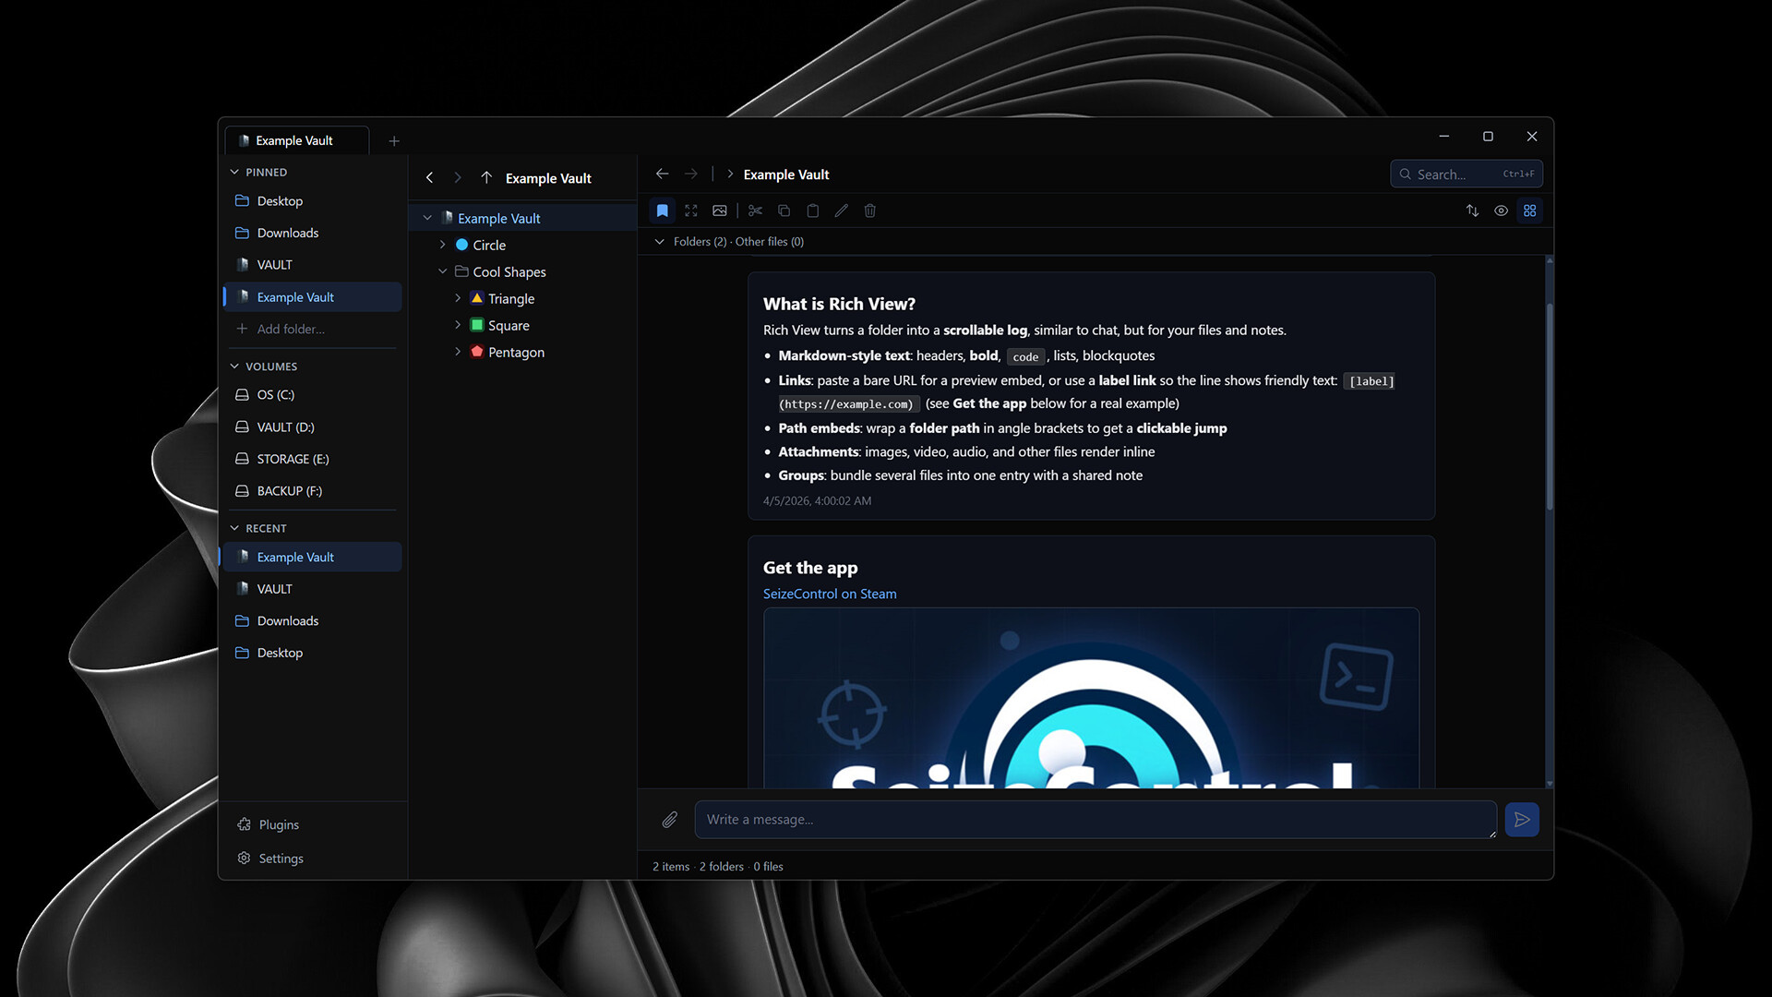The width and height of the screenshot is (1772, 997).
Task: Open a new tab with plus
Action: 394,140
